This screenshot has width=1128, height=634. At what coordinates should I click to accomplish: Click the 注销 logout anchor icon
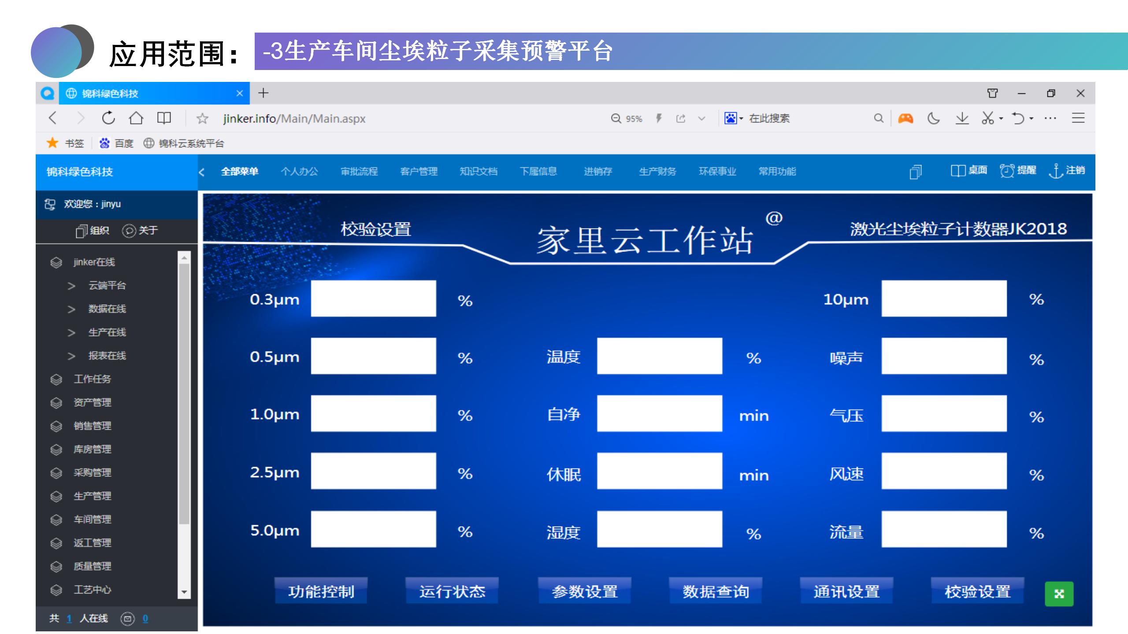1056,171
